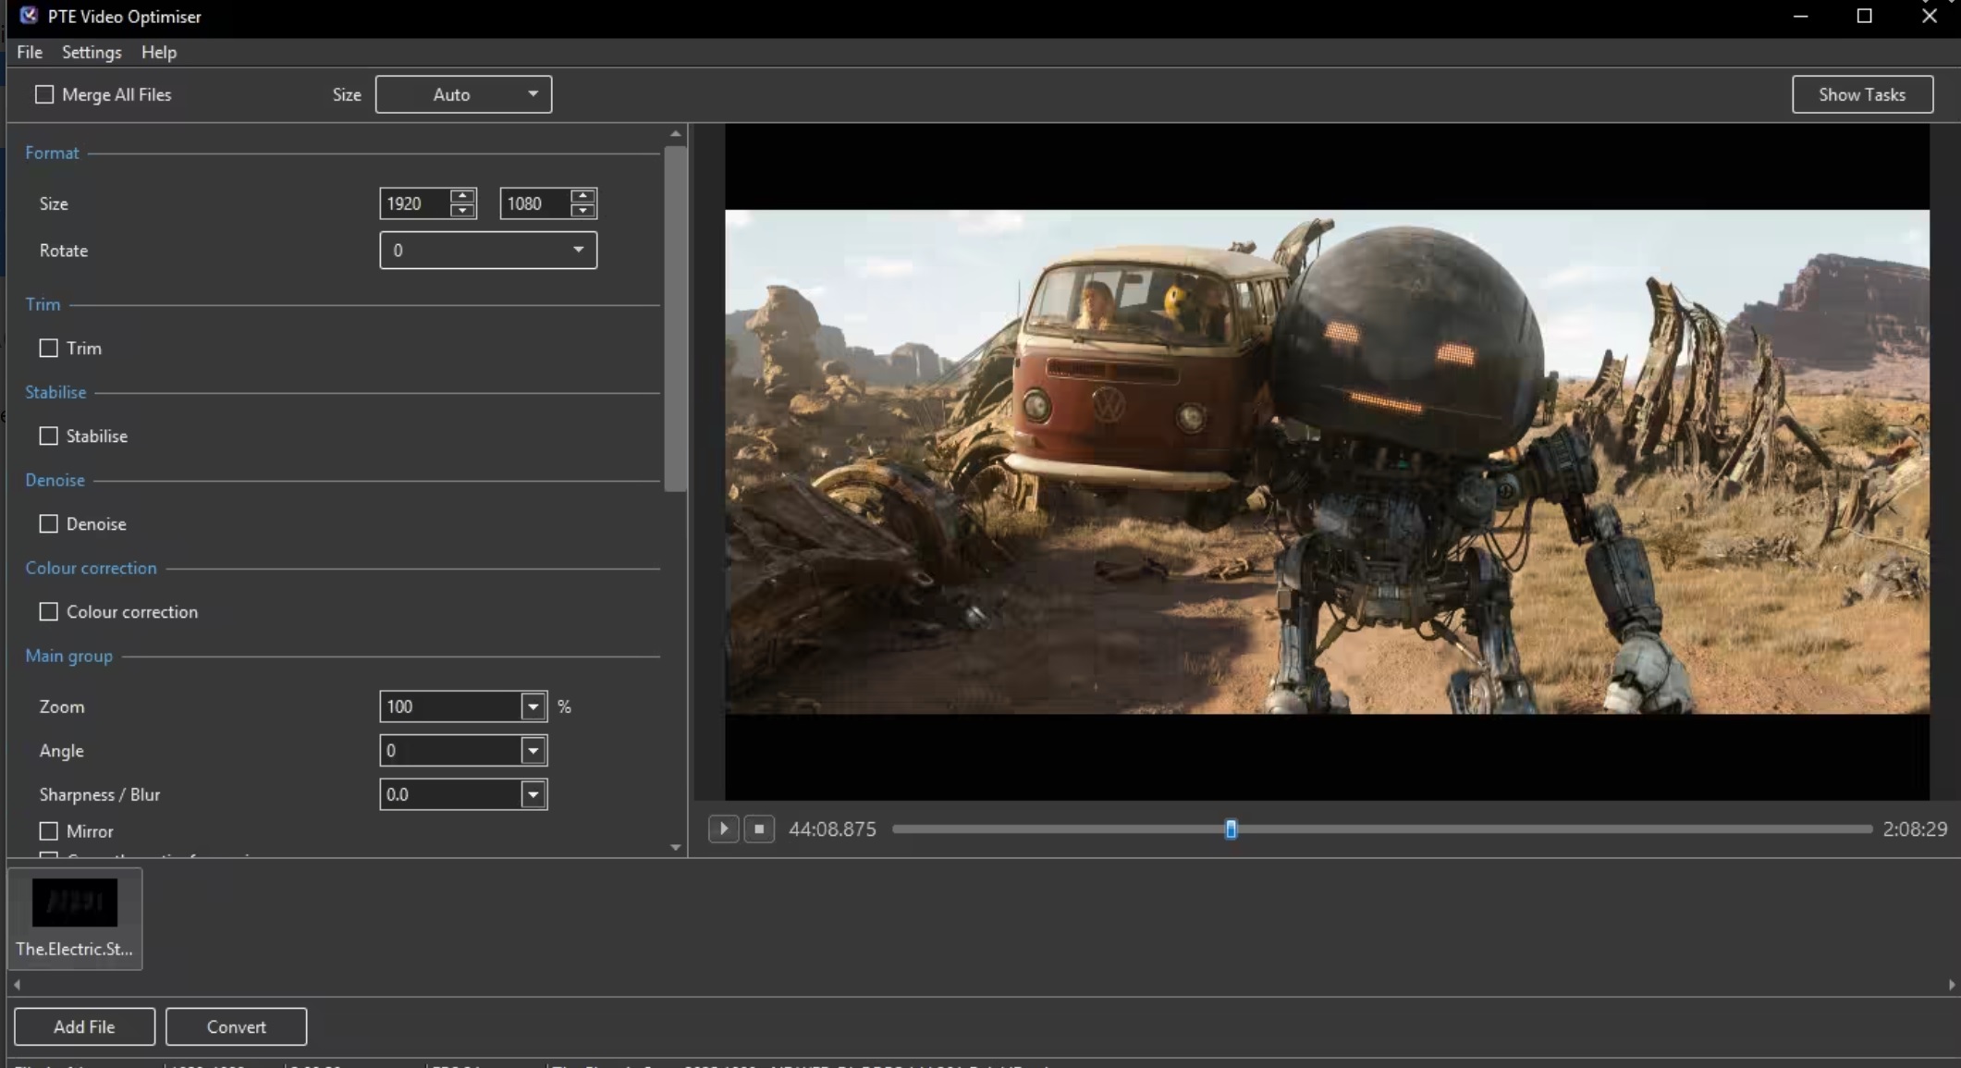Image resolution: width=1961 pixels, height=1068 pixels.
Task: Click the Angle value field
Action: pyautogui.click(x=450, y=750)
